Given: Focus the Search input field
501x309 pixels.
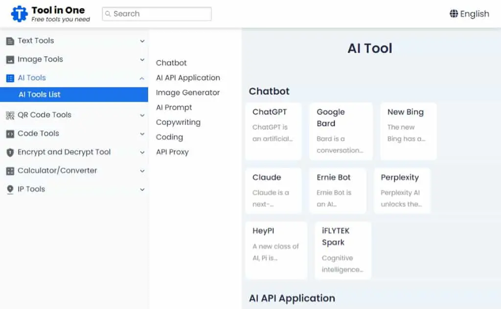Looking at the screenshot, I should coord(157,14).
